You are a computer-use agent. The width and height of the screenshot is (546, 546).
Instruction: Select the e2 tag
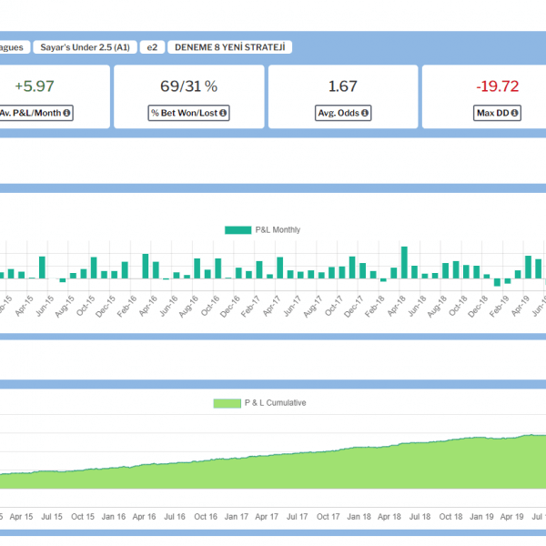154,46
